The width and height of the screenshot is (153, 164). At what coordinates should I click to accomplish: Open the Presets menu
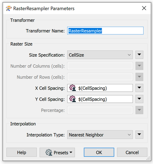coord(57,152)
